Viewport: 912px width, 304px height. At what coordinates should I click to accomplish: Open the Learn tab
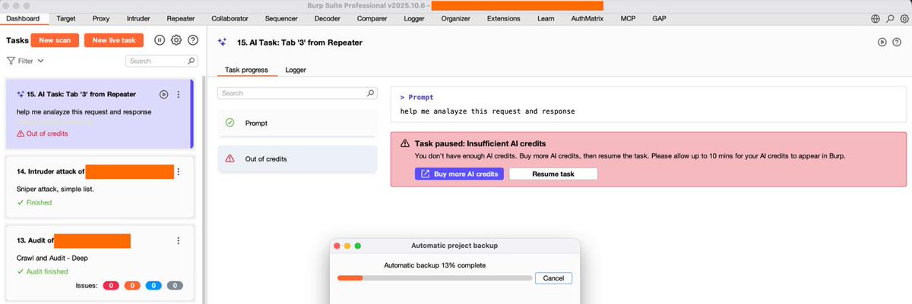coord(547,18)
